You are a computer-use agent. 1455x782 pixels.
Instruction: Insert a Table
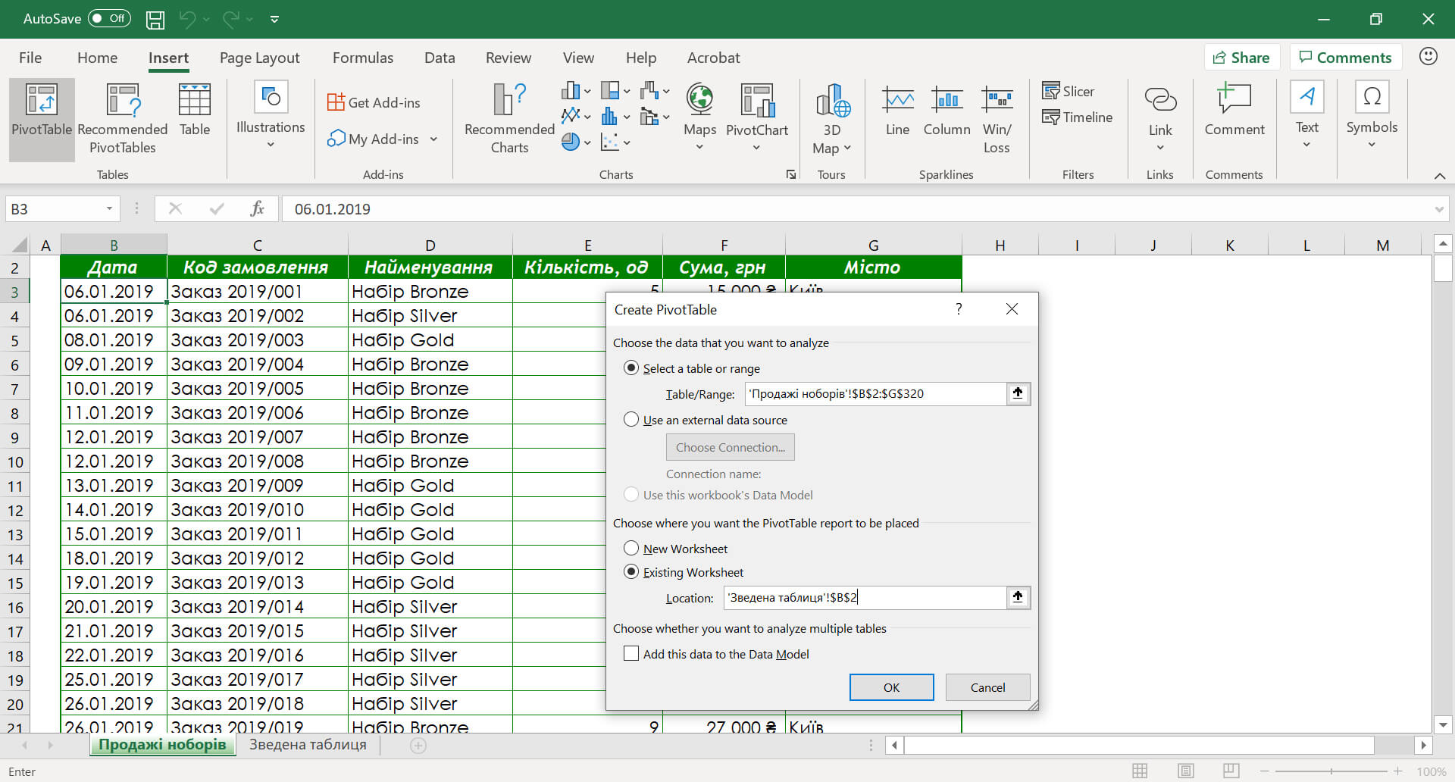click(194, 114)
